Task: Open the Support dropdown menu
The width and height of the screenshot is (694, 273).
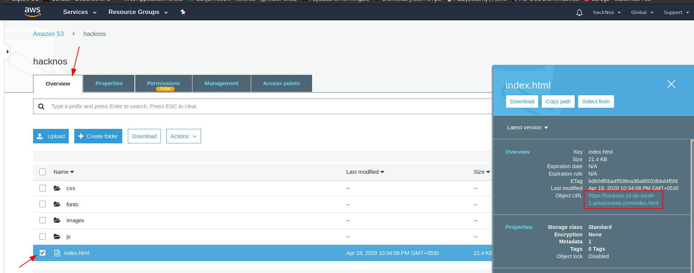Action: [676, 12]
